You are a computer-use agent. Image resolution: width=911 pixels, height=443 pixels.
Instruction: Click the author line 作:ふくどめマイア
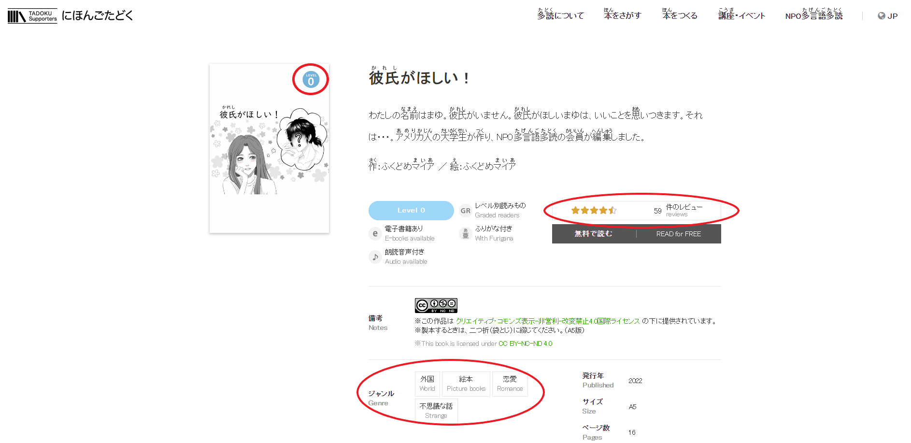401,166
